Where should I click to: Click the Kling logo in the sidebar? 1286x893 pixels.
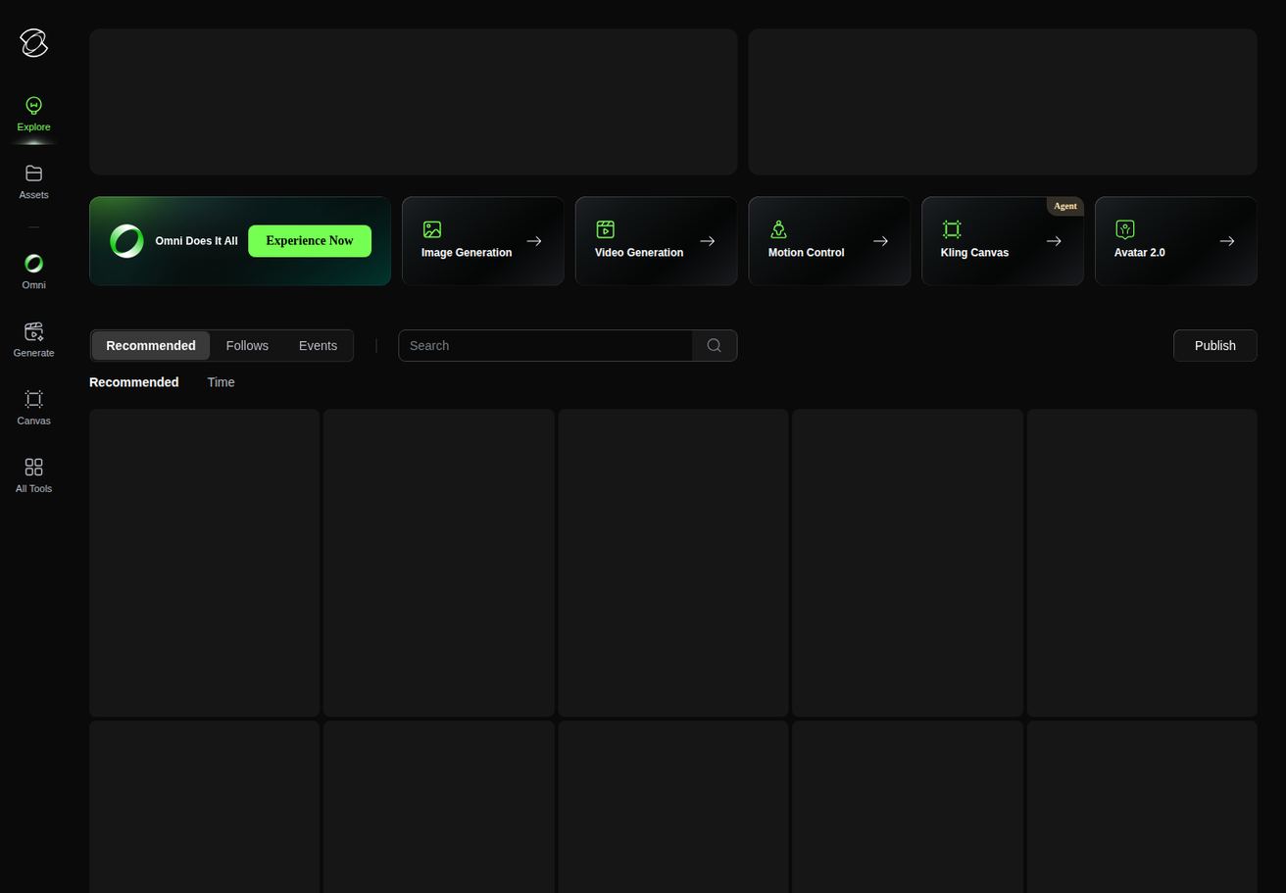33,43
